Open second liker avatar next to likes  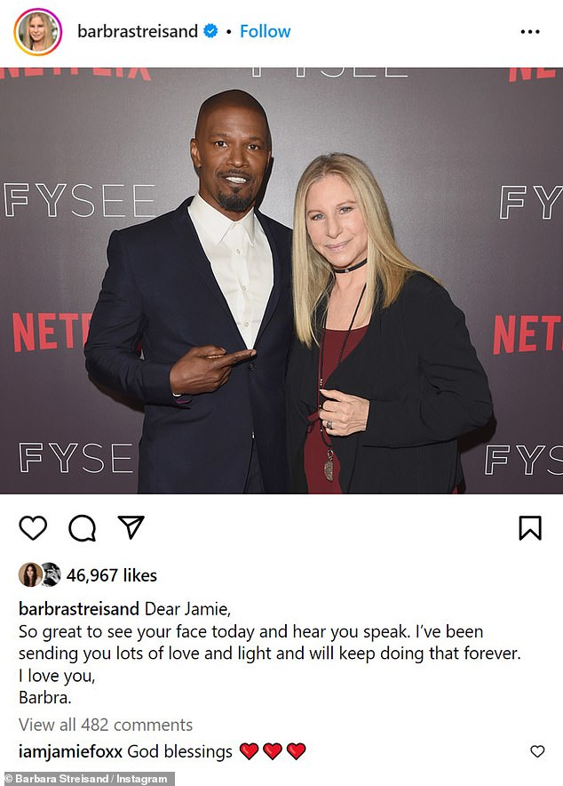coord(51,574)
